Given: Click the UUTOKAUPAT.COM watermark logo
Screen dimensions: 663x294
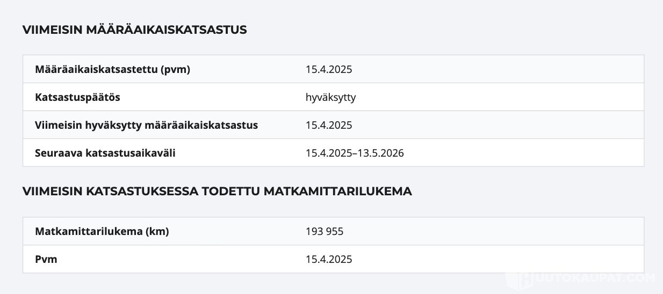Looking at the screenshot, I should coord(581,277).
